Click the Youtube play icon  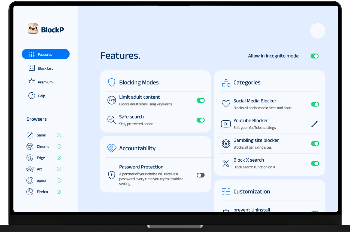coord(226,124)
